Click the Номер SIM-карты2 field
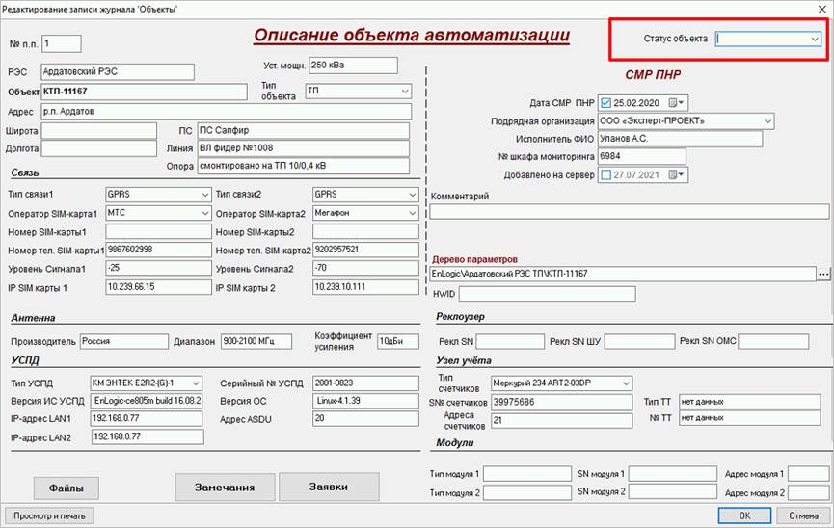Screen dimensions: 834x528 (366, 231)
